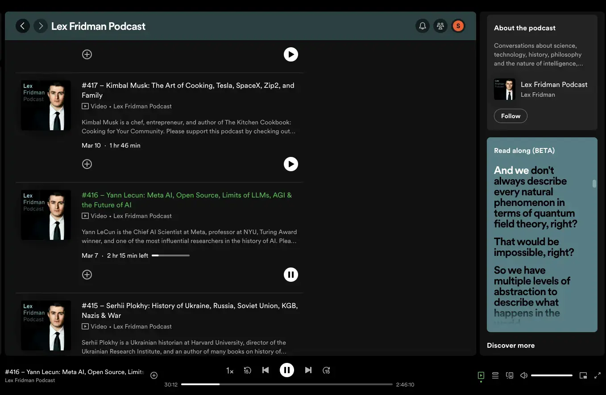The image size is (606, 395).
Task: Enter fullscreen mode
Action: (598, 375)
